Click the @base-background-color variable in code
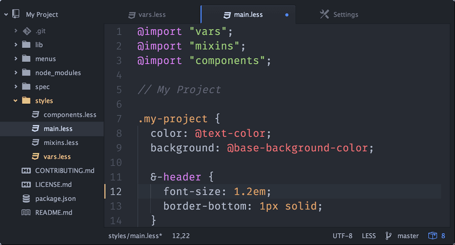The height and width of the screenshot is (245, 455). (297, 148)
